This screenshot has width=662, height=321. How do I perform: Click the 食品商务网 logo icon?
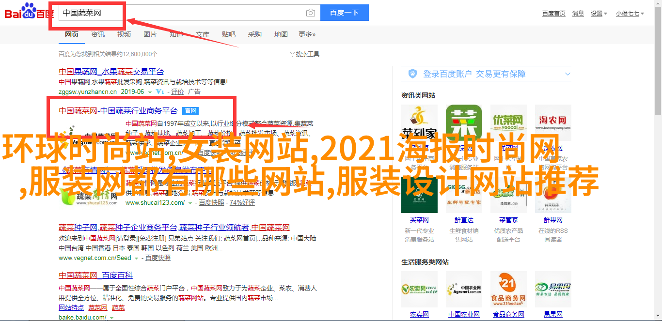[x=508, y=289]
